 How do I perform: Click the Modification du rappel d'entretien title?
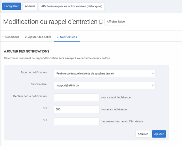[x=50, y=22]
